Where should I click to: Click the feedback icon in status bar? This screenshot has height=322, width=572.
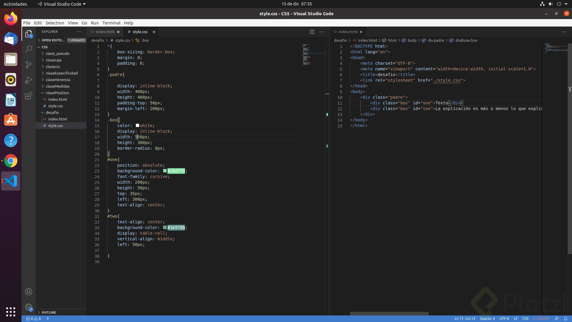[557, 319]
